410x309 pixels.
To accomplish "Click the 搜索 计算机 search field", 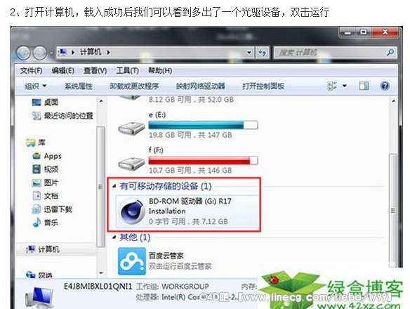I will click(x=330, y=53).
